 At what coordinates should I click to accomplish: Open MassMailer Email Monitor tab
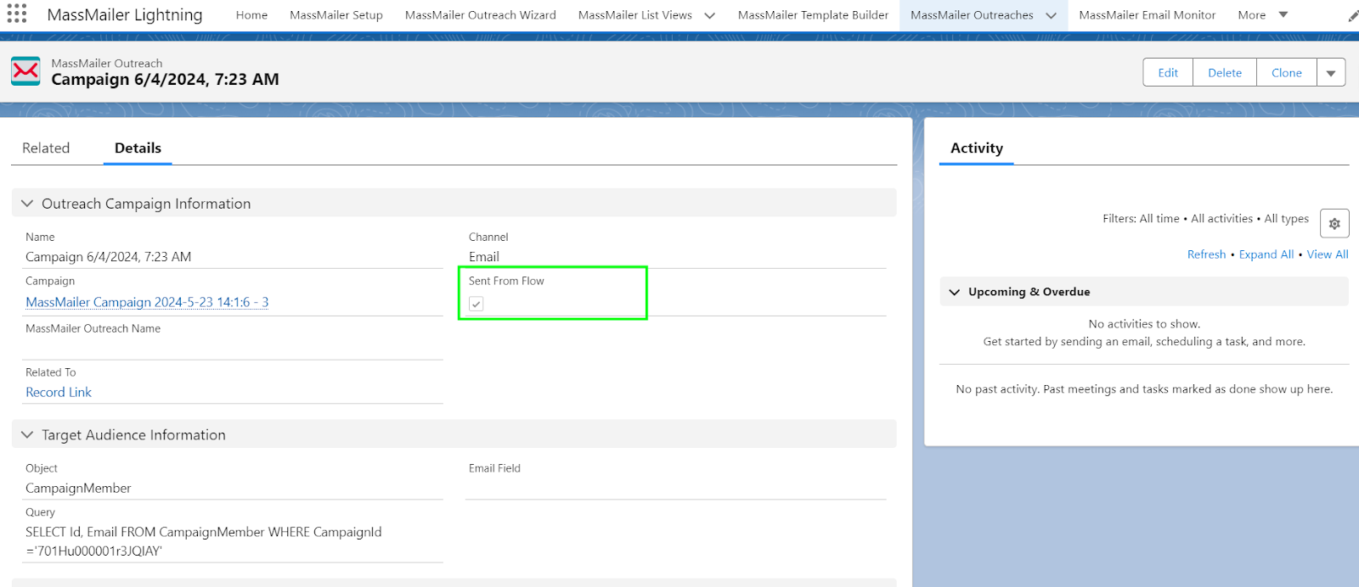[x=1148, y=15]
